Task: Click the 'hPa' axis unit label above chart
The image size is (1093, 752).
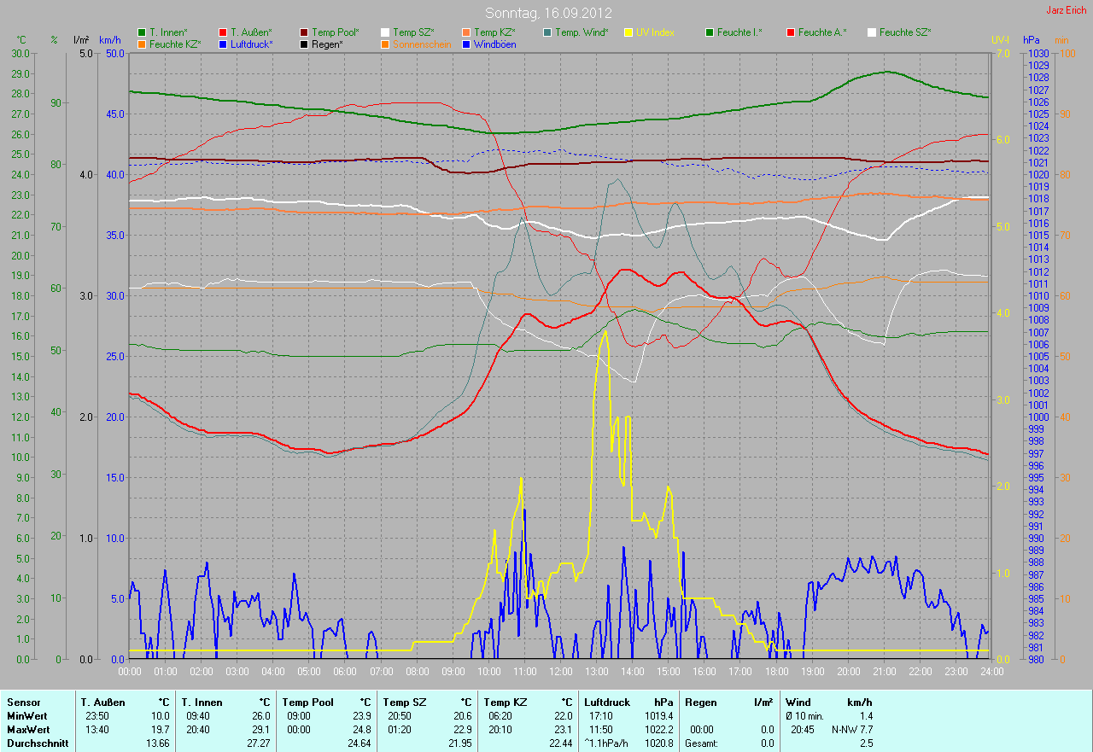Action: pos(1032,40)
